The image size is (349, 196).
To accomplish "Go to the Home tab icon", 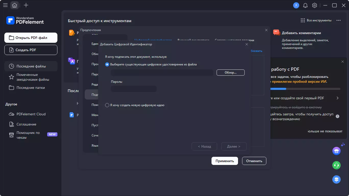I will click(15, 5).
